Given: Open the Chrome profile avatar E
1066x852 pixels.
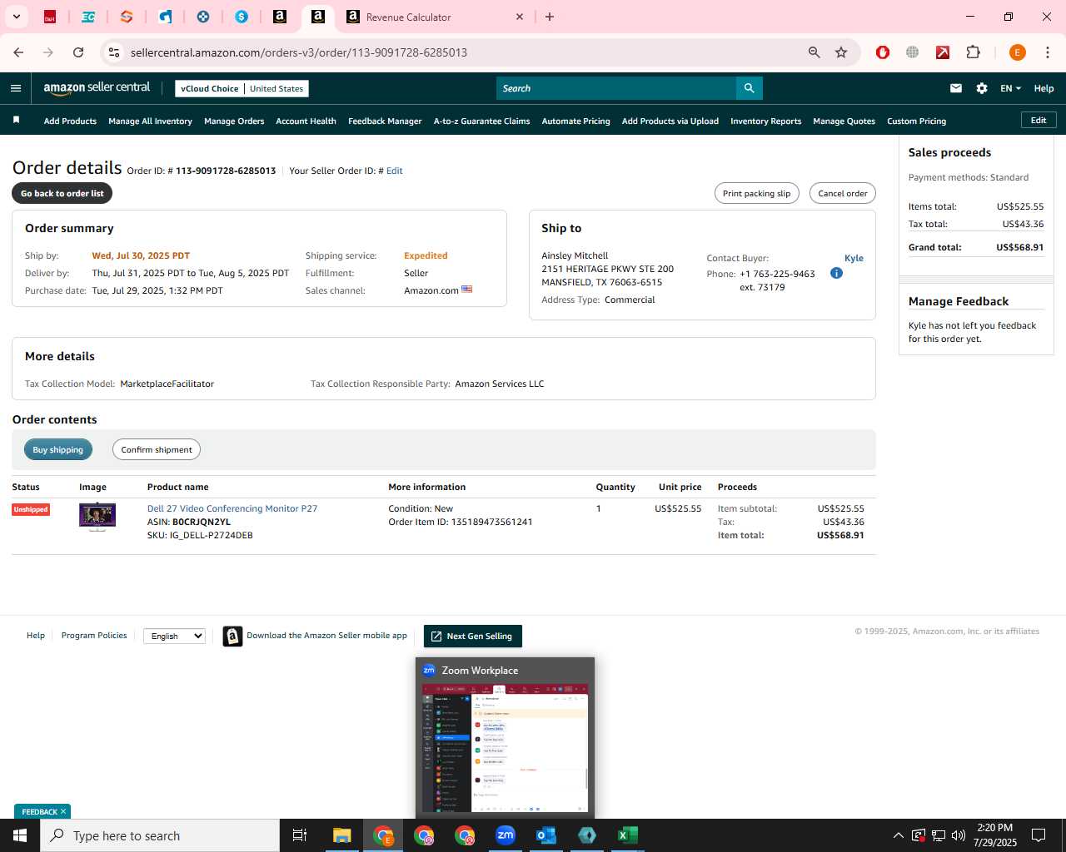Looking at the screenshot, I should 1017,52.
